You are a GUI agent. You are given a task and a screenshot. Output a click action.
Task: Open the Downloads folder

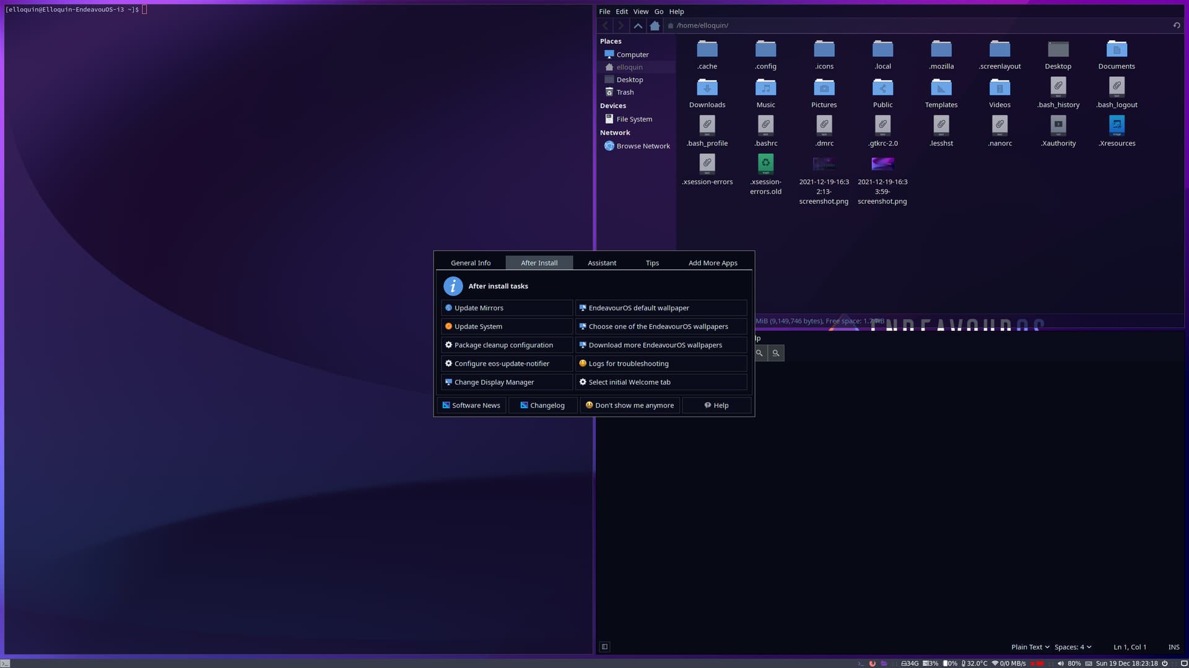pos(707,93)
